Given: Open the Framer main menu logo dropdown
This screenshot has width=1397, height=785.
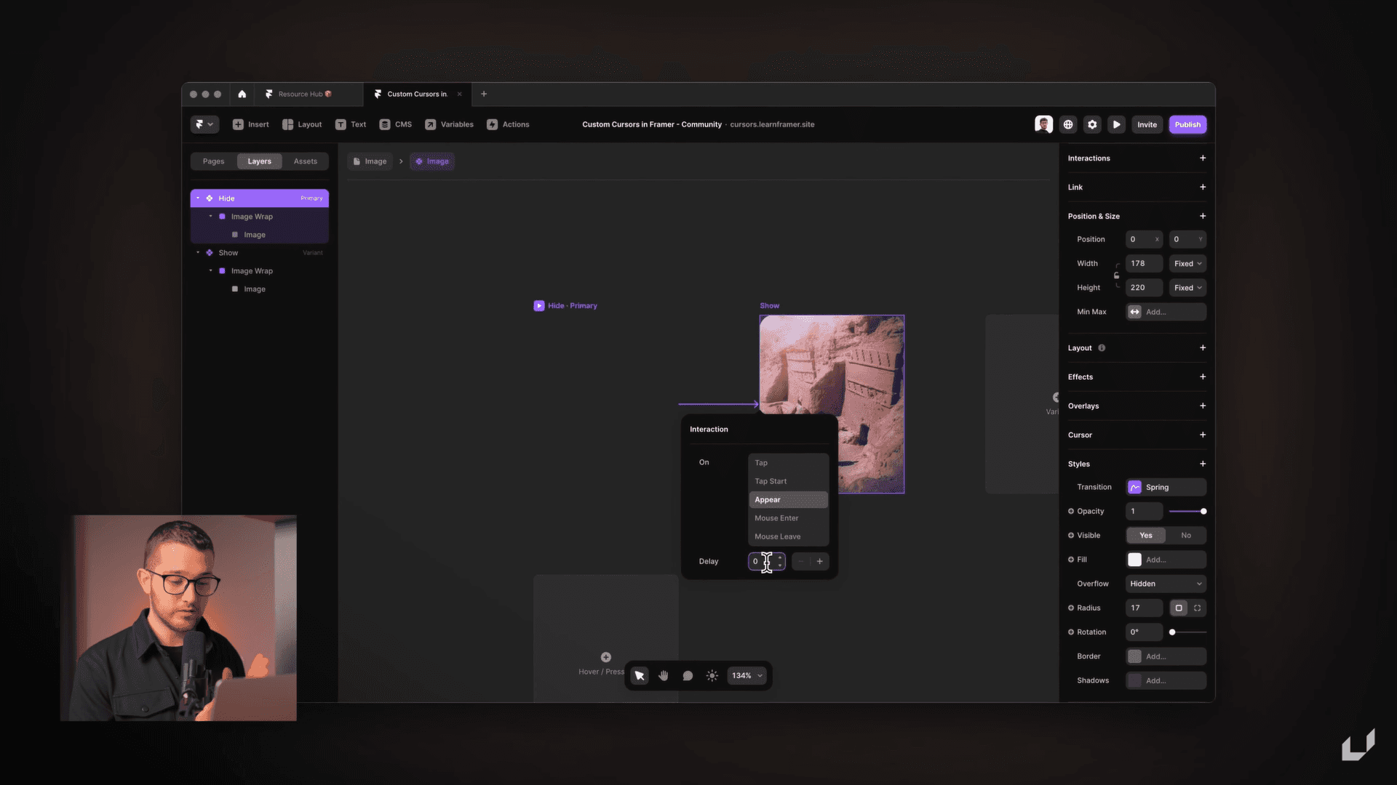Looking at the screenshot, I should point(204,124).
